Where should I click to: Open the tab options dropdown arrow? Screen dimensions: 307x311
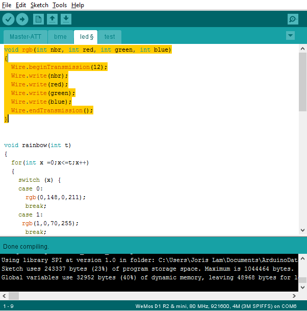click(x=290, y=36)
